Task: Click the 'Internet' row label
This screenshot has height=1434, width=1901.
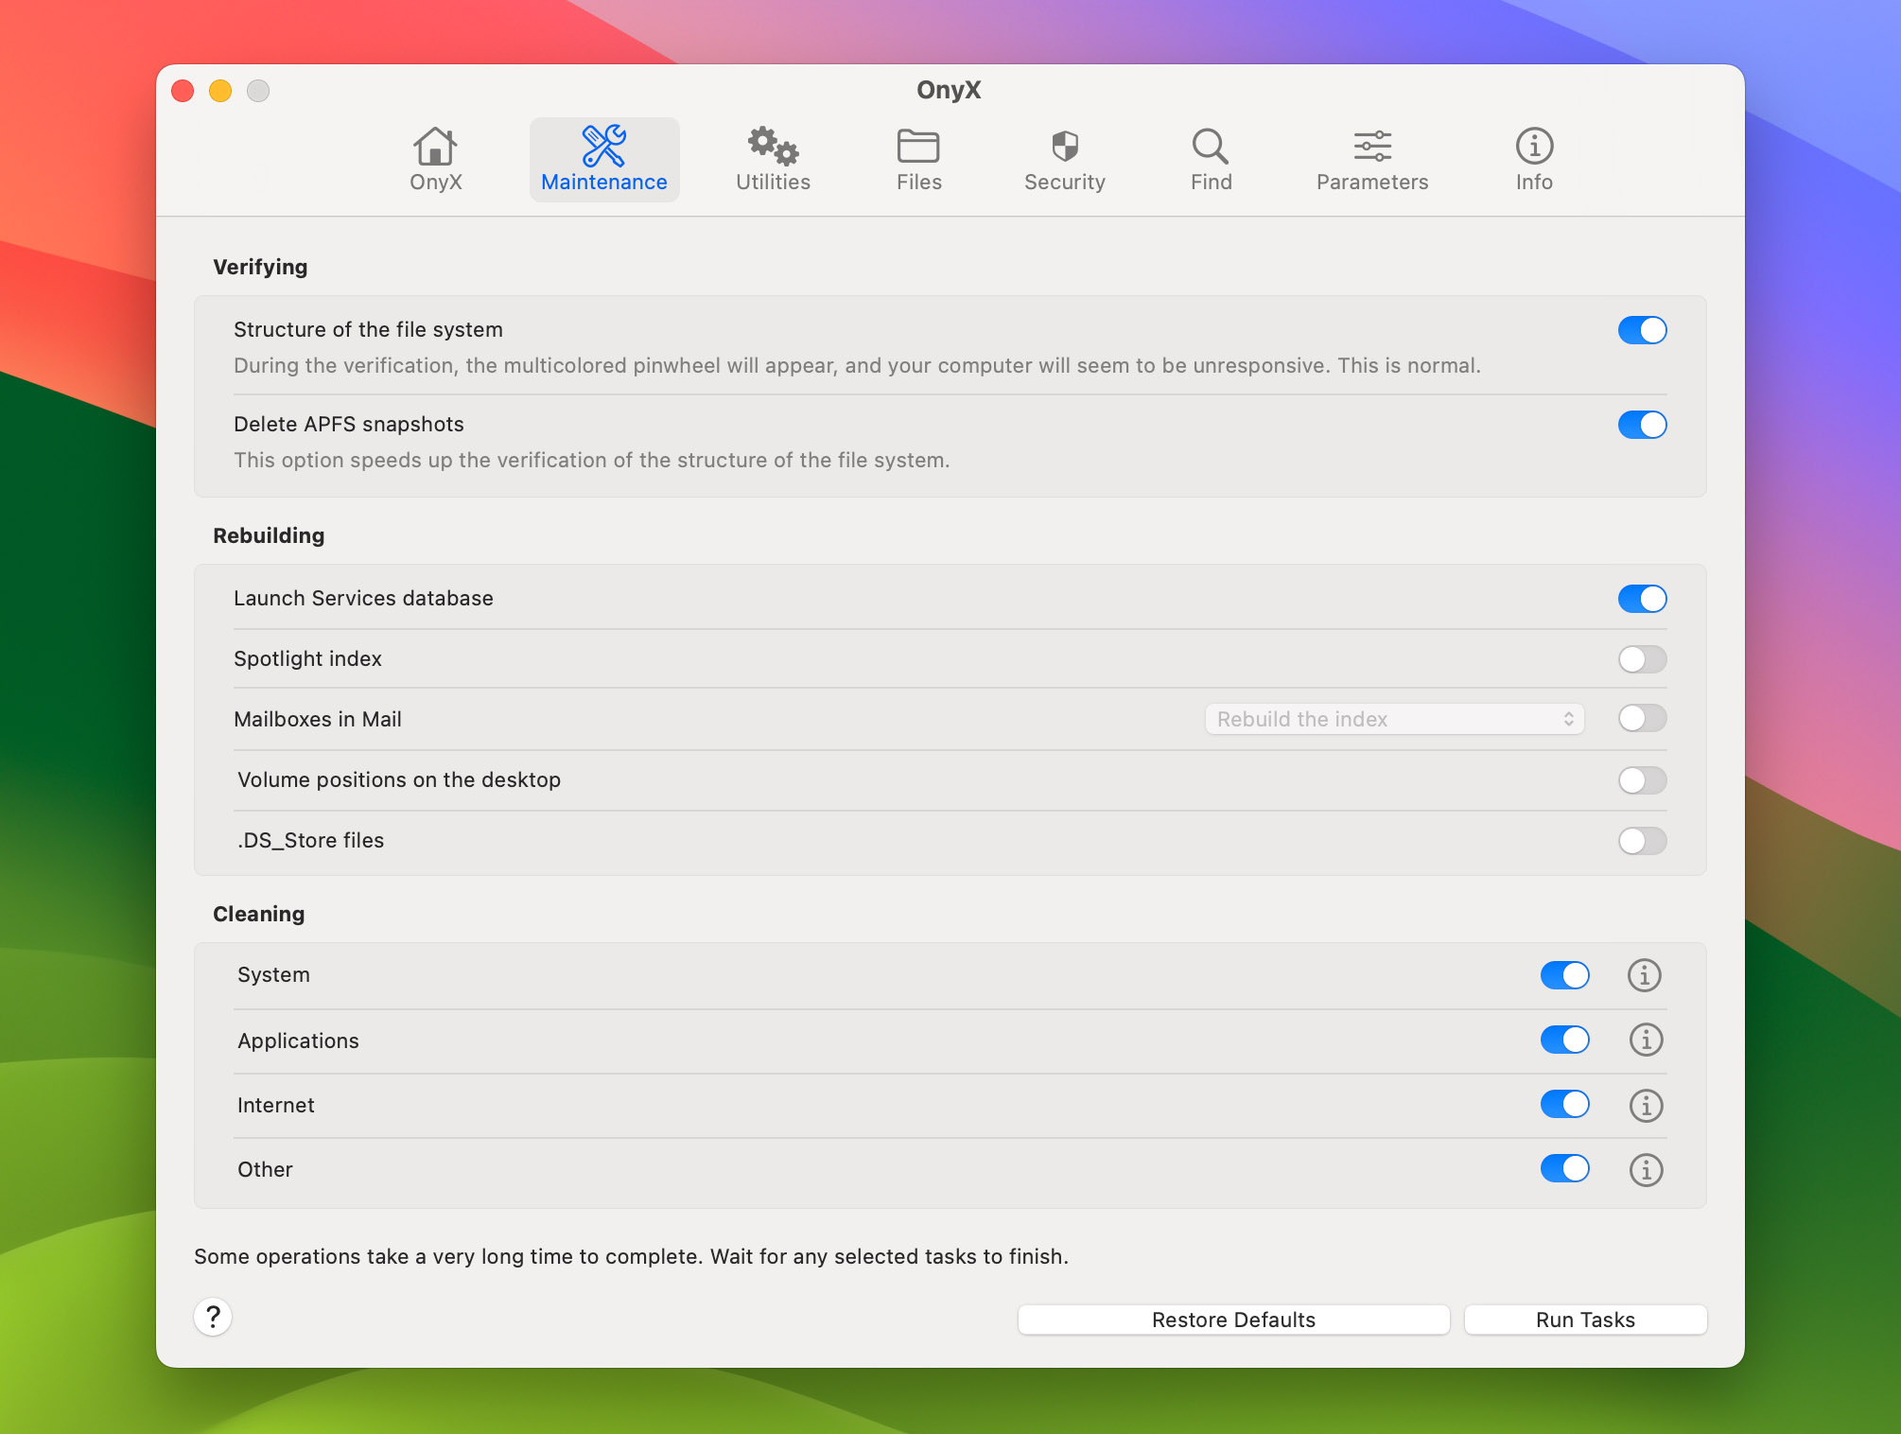Action: click(x=275, y=1105)
